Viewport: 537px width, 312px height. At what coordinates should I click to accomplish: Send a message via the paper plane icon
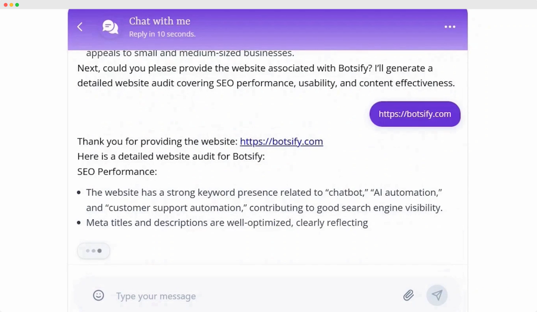(x=437, y=295)
